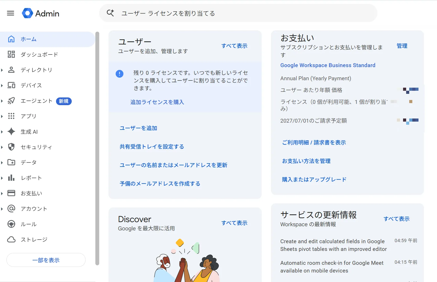
Task: Click the Account at-sign icon
Action: (x=11, y=209)
